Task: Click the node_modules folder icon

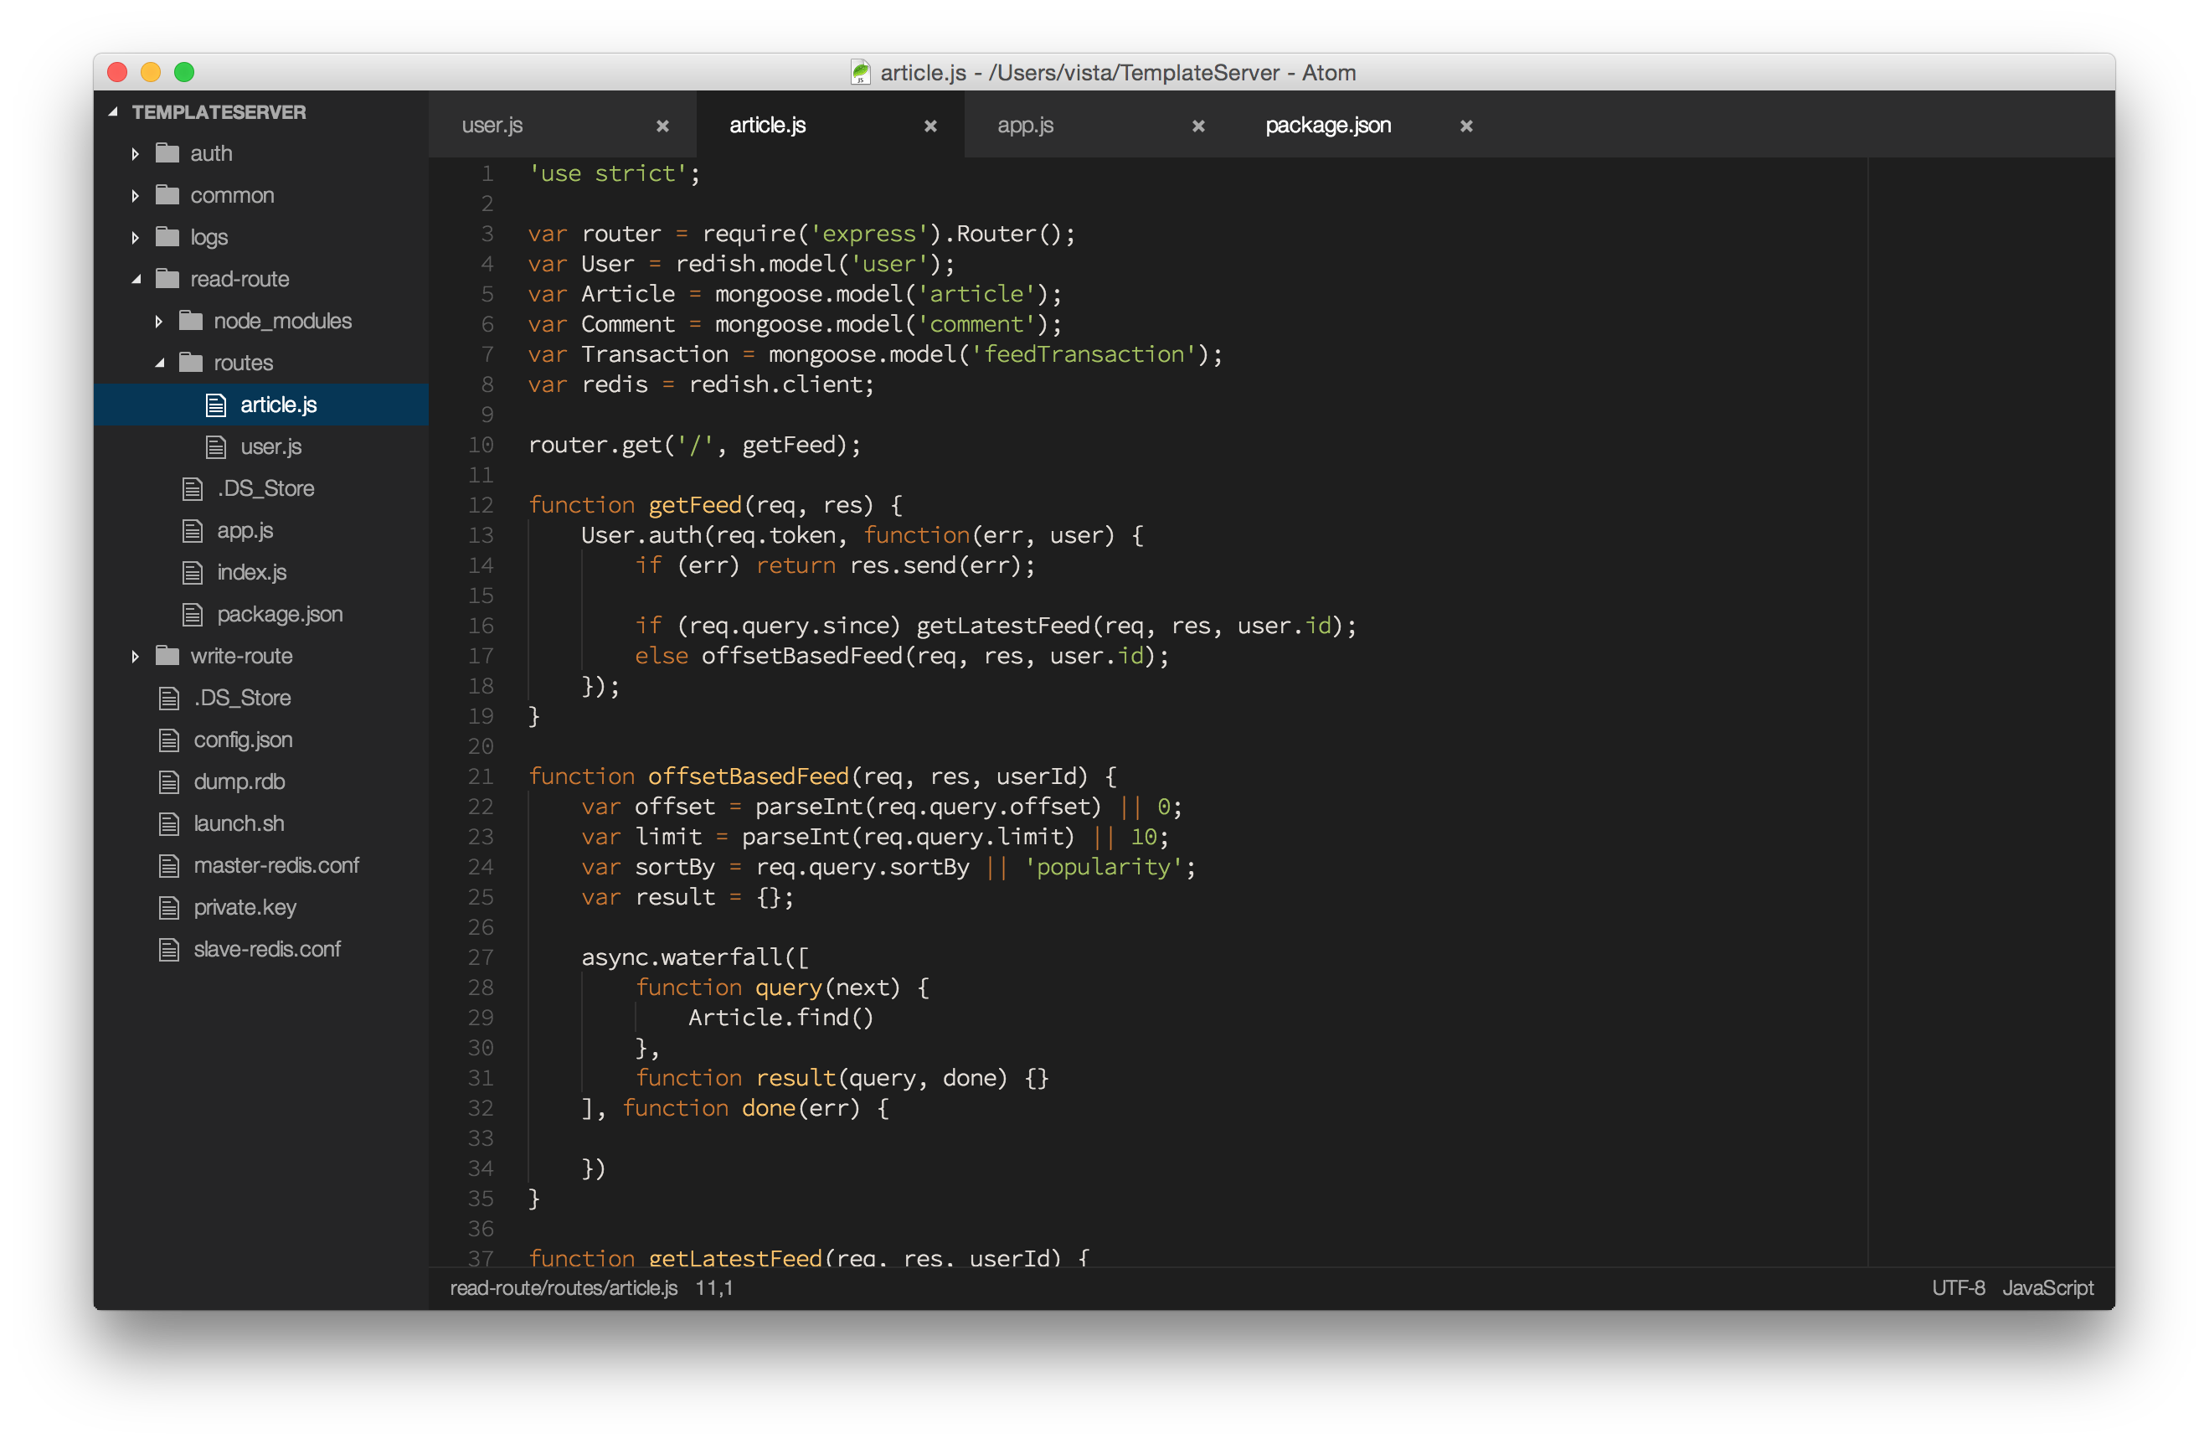Action: 190,322
